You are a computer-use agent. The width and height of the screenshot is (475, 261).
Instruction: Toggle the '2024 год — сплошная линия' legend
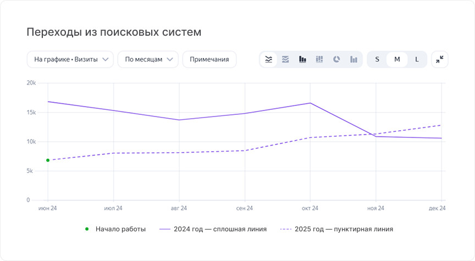click(x=213, y=229)
